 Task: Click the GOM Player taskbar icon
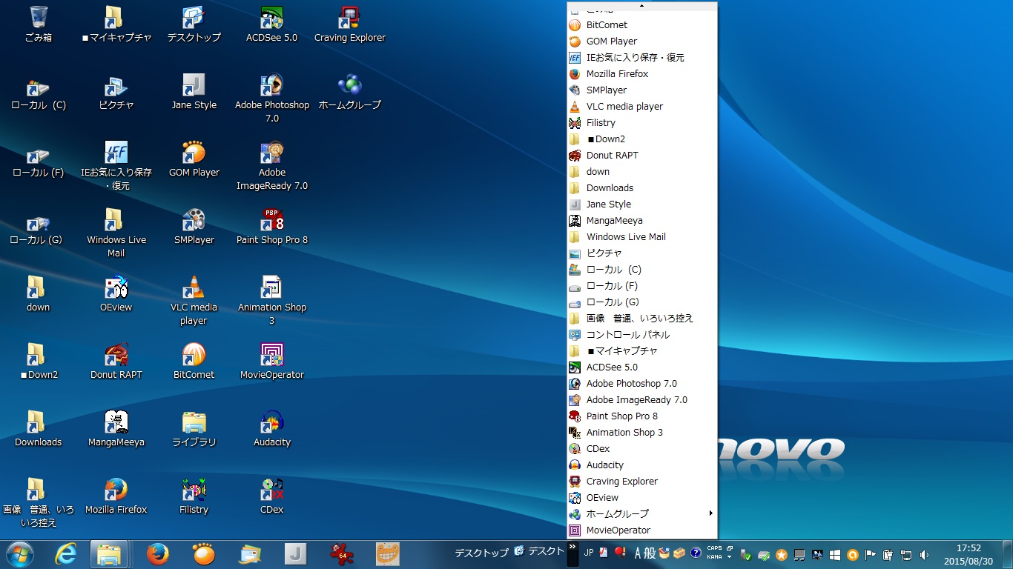click(203, 553)
